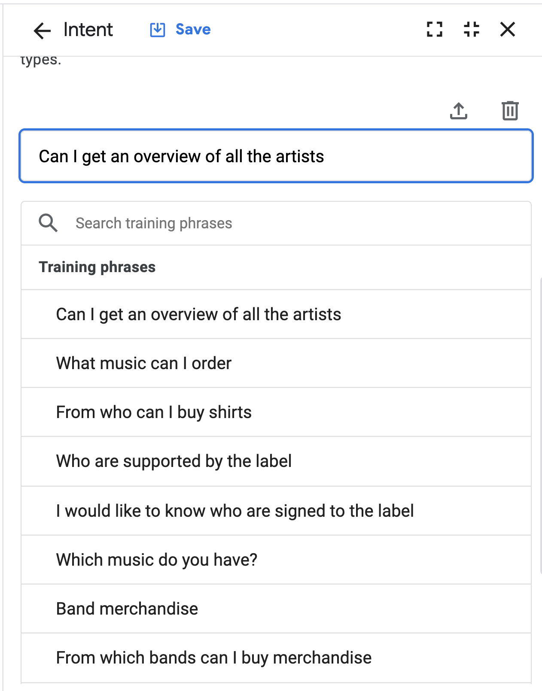Focus the Search training phrases box
The image size is (542, 691).
[x=292, y=223]
